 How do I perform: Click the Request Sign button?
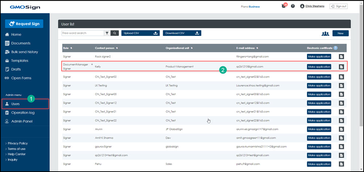[x=24, y=24]
